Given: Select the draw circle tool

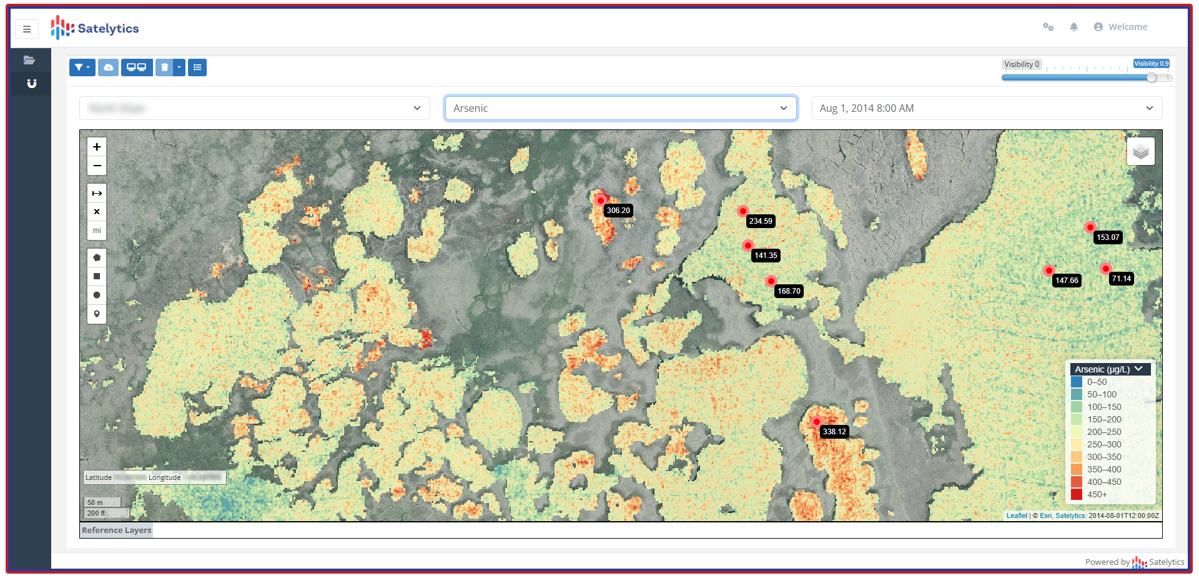Looking at the screenshot, I should 97,295.
